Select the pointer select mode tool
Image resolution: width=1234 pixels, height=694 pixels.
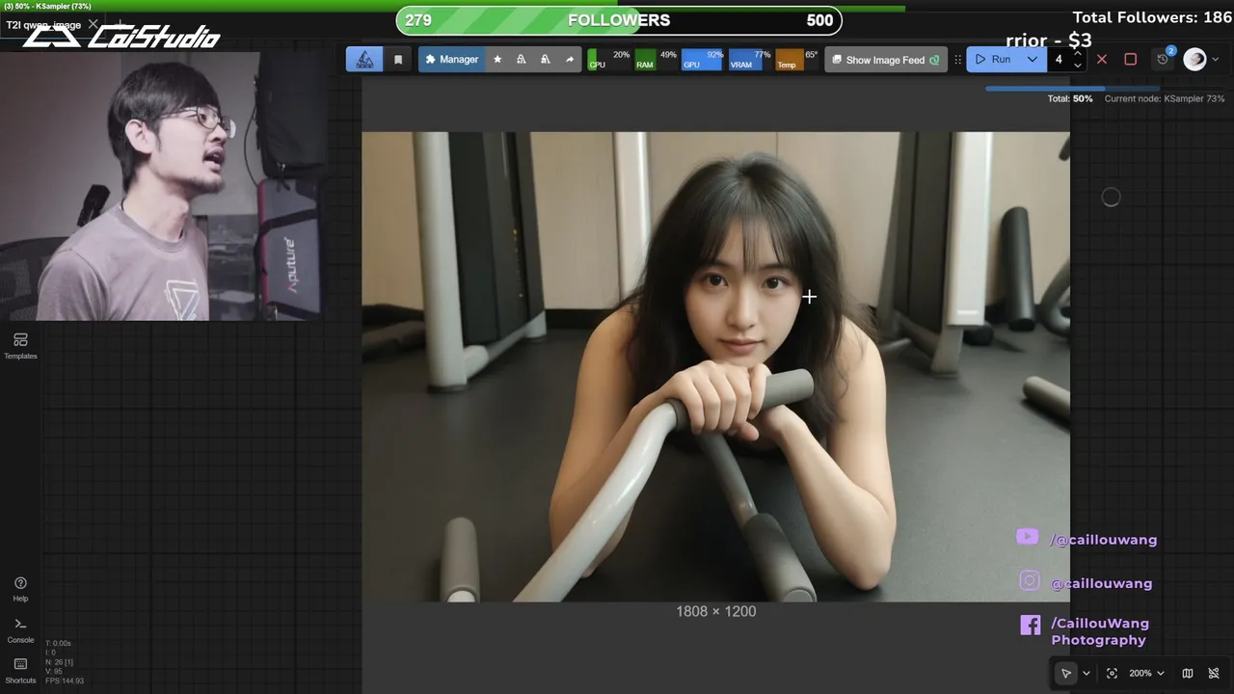(x=1066, y=673)
